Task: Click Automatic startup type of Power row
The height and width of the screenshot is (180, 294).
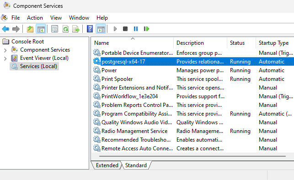Action: (272, 70)
